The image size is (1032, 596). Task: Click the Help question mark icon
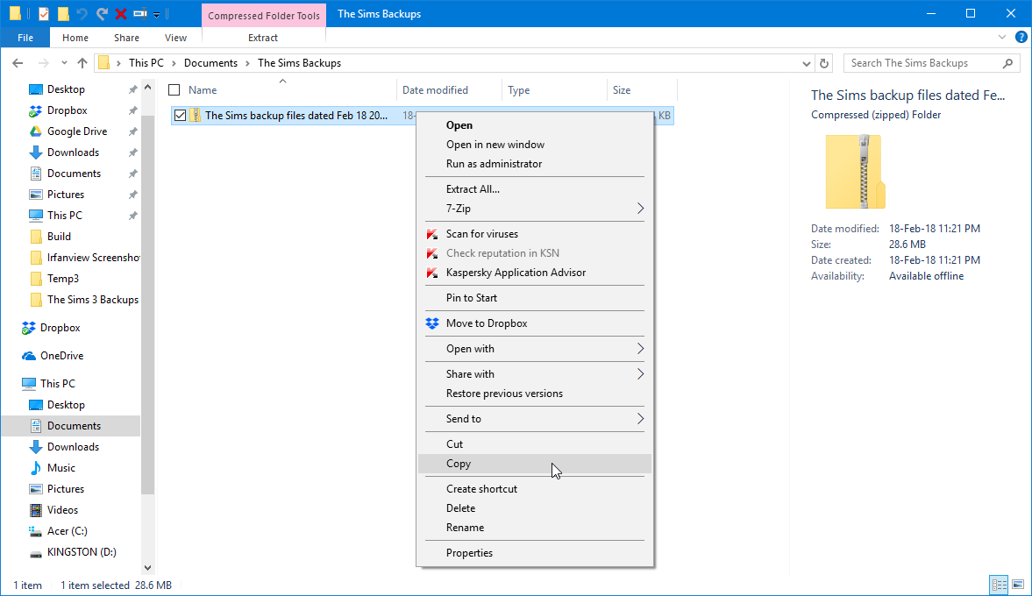coord(1021,37)
